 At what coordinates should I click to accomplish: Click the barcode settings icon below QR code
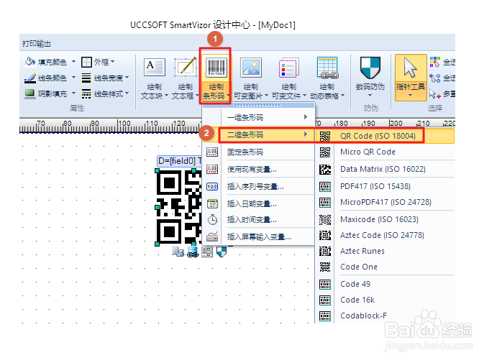207,252
